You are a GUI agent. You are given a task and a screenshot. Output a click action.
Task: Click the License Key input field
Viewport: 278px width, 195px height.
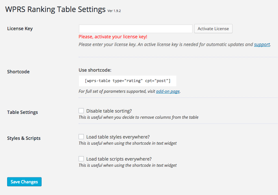(x=136, y=29)
